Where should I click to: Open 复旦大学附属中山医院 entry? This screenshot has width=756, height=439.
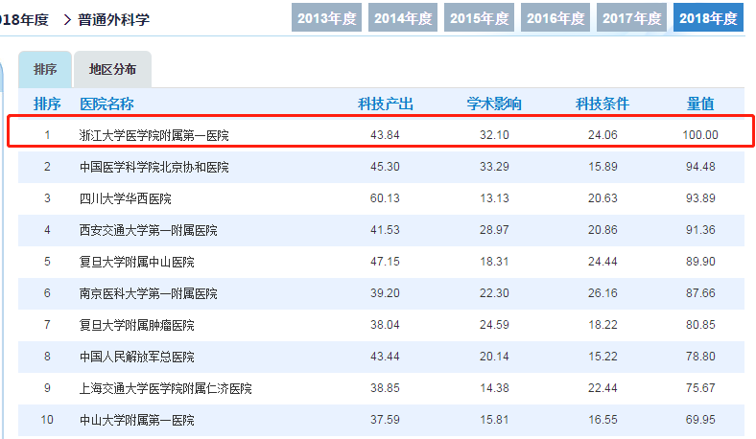(137, 262)
